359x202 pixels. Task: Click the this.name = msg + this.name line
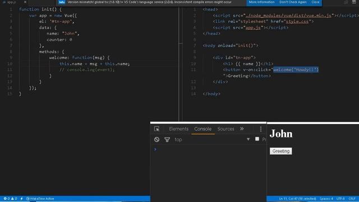click(x=95, y=63)
